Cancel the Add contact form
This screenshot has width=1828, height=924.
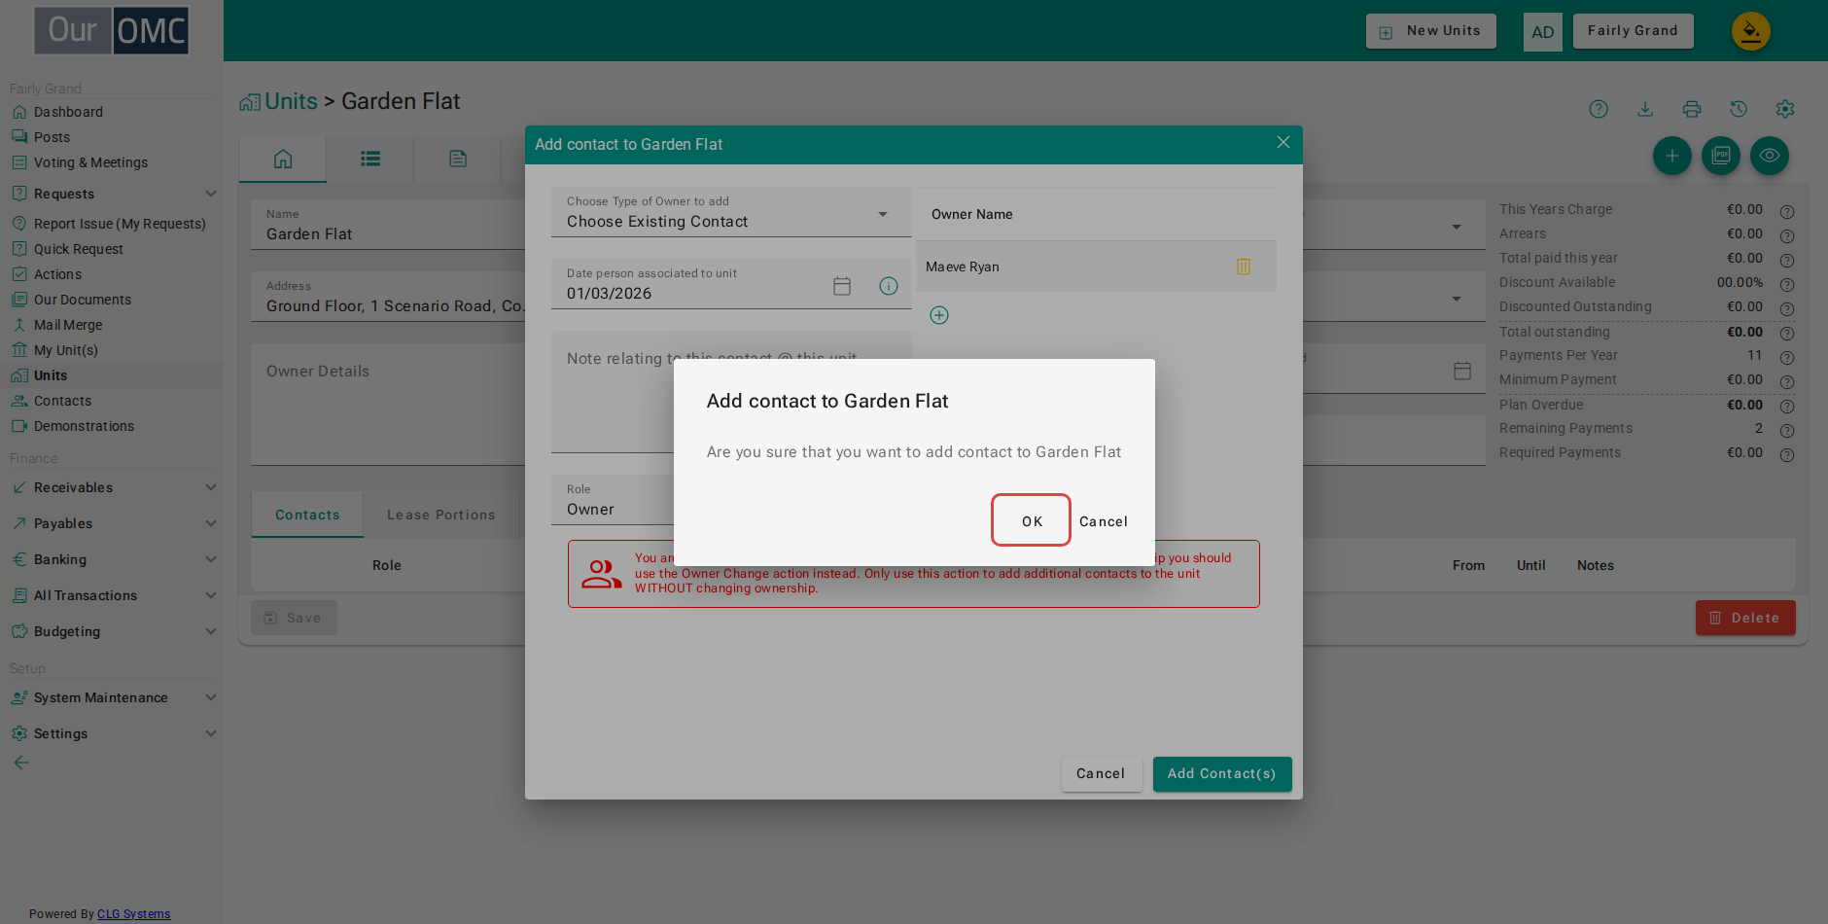coord(1101,774)
